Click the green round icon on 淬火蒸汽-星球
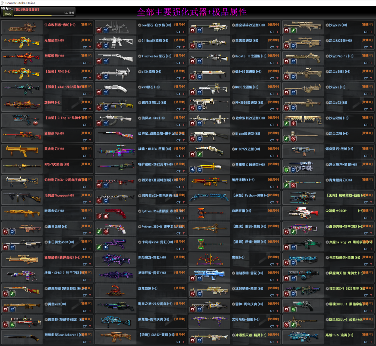Screen dimensions: 376x346 (286, 170)
